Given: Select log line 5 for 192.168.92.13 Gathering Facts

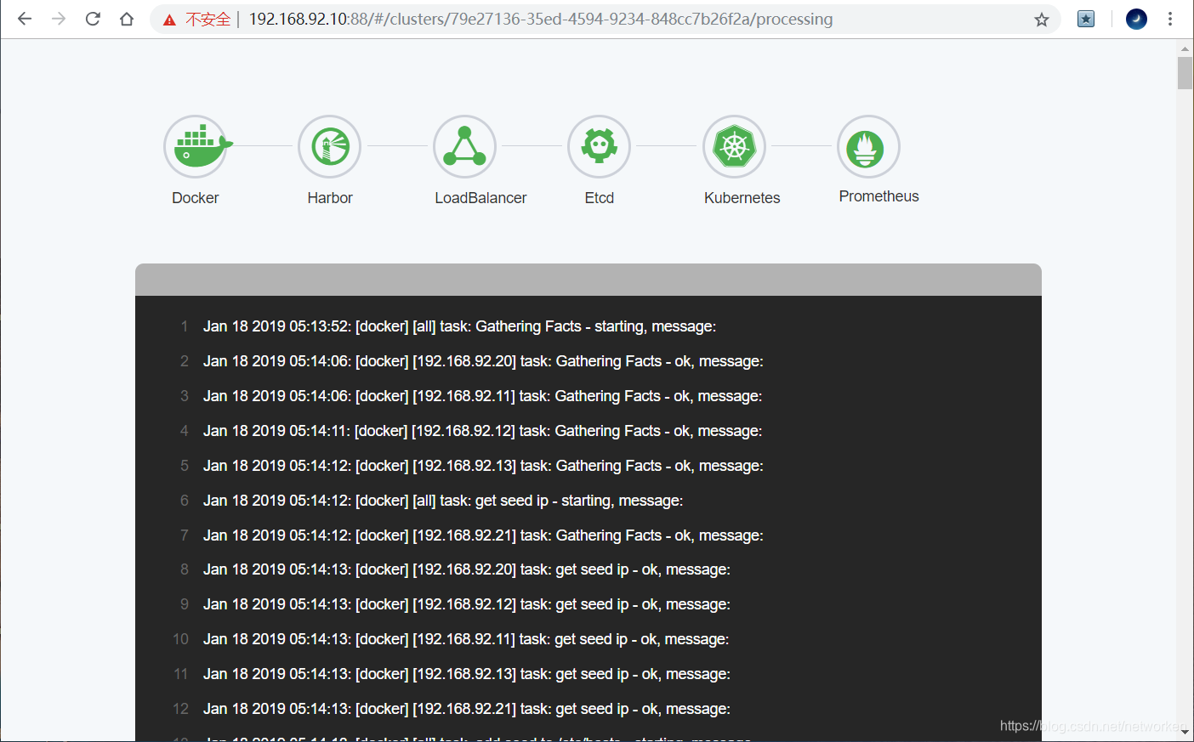Looking at the screenshot, I should tap(483, 466).
